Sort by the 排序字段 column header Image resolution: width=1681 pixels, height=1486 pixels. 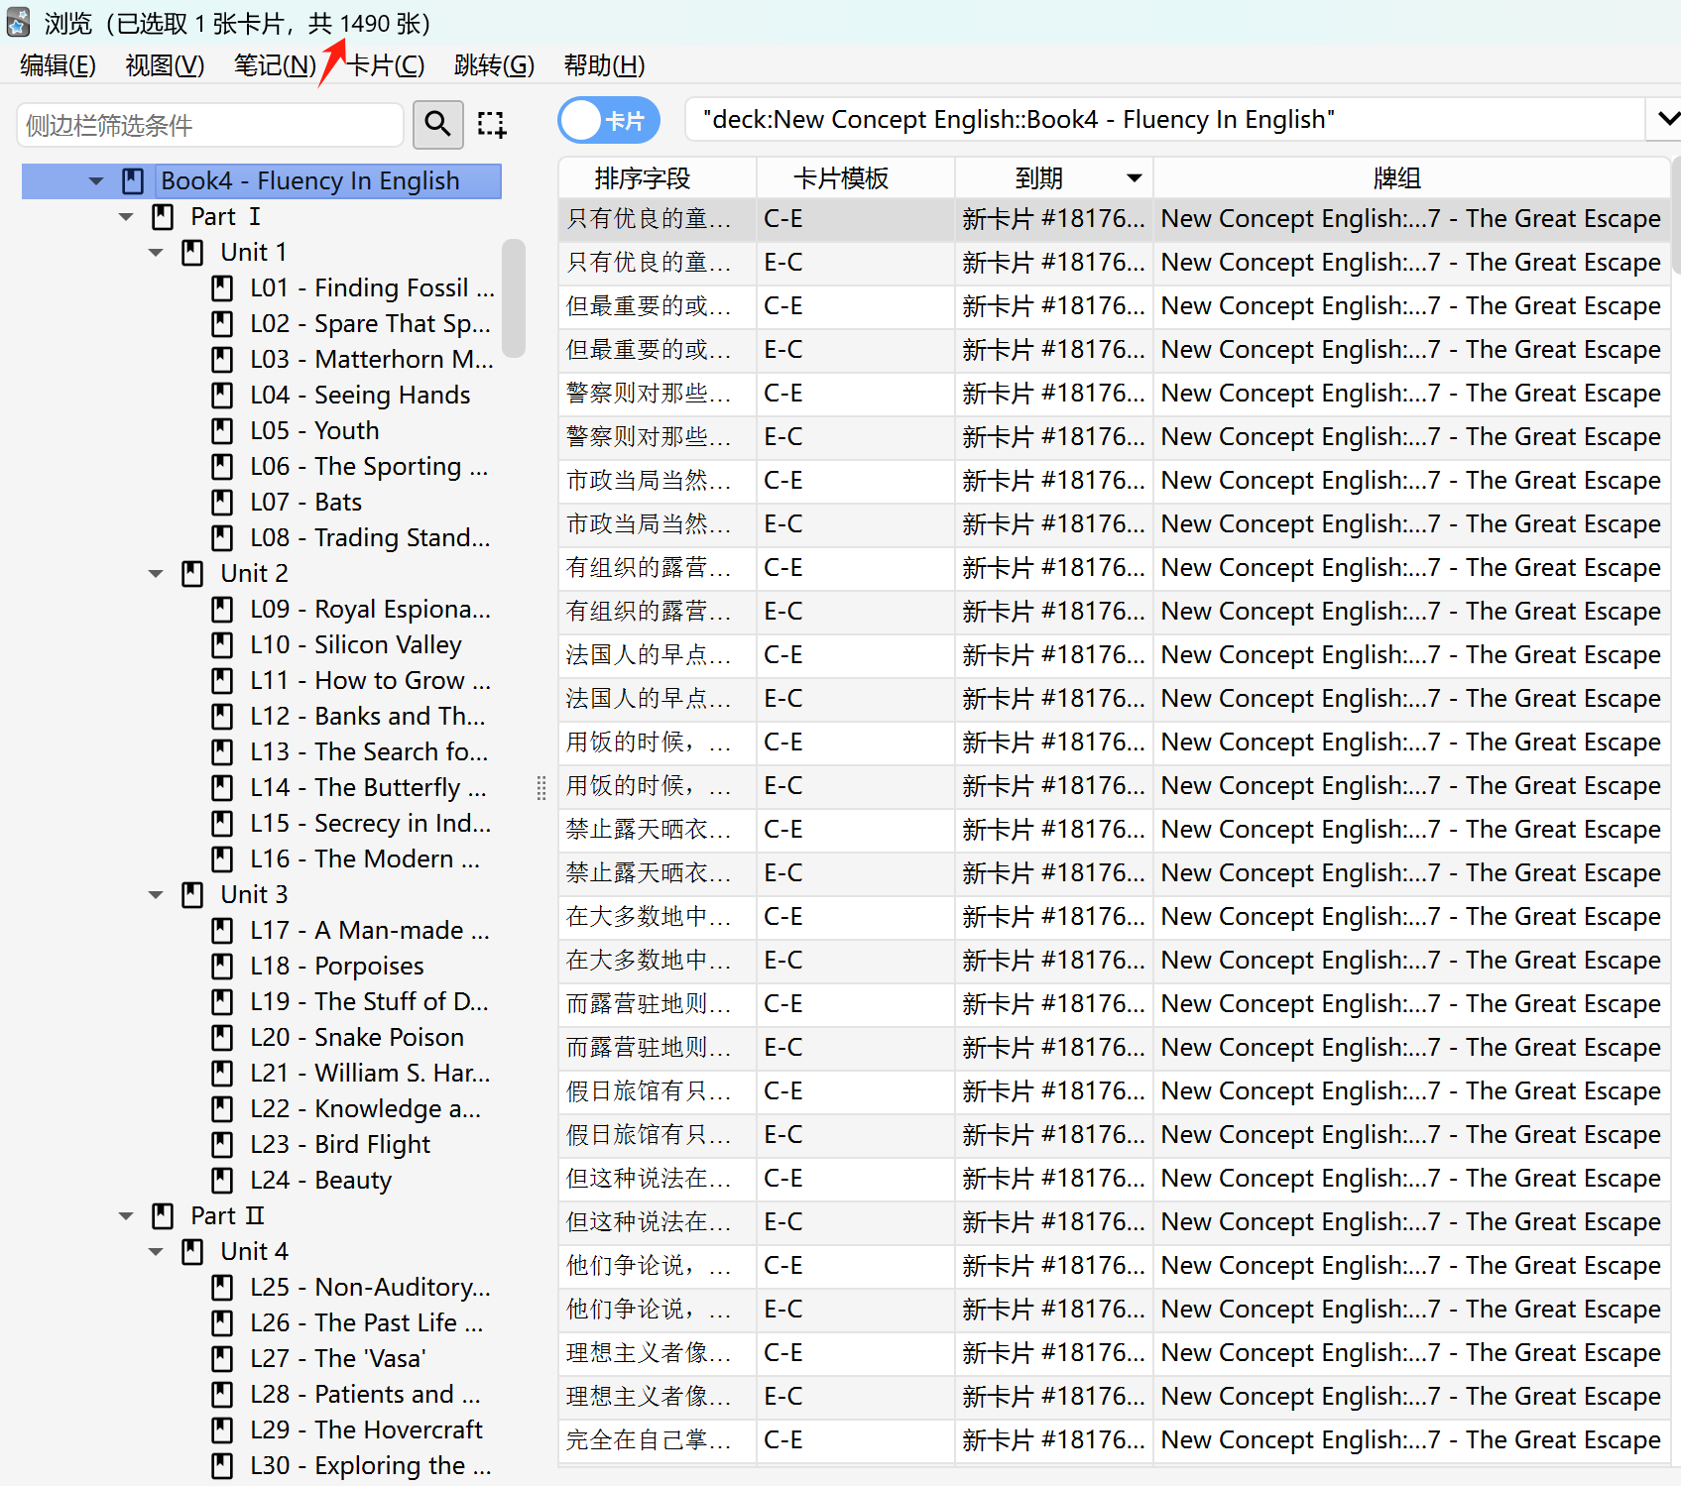pos(658,178)
